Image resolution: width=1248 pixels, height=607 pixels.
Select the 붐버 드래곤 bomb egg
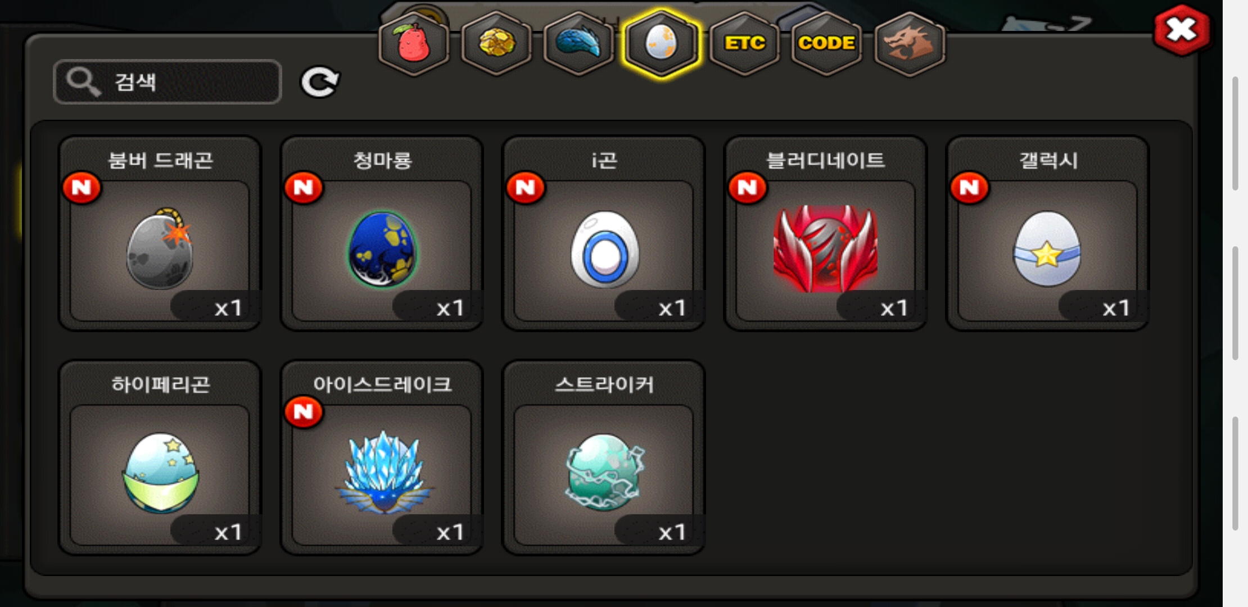[160, 234]
